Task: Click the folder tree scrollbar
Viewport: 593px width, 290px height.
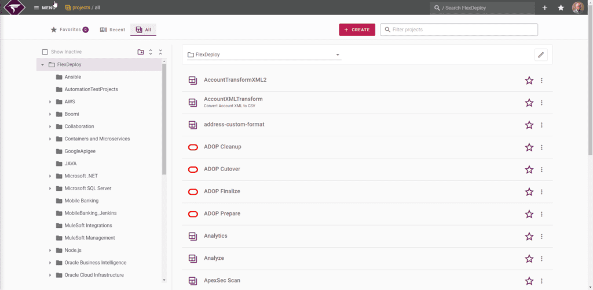Action: [164, 119]
